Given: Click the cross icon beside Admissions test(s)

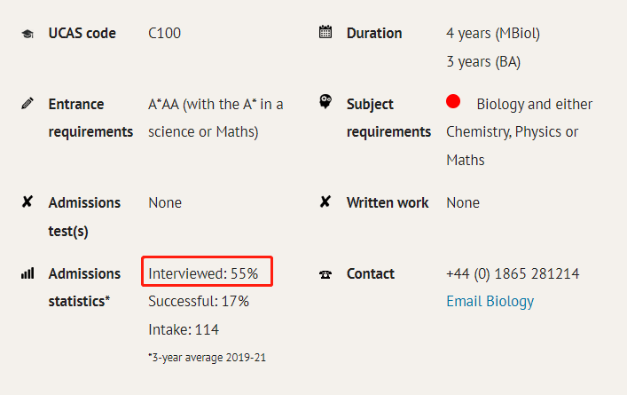Looking at the screenshot, I should 27,201.
